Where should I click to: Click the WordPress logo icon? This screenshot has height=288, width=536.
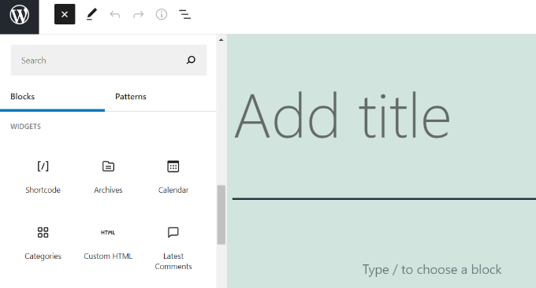[x=19, y=16]
